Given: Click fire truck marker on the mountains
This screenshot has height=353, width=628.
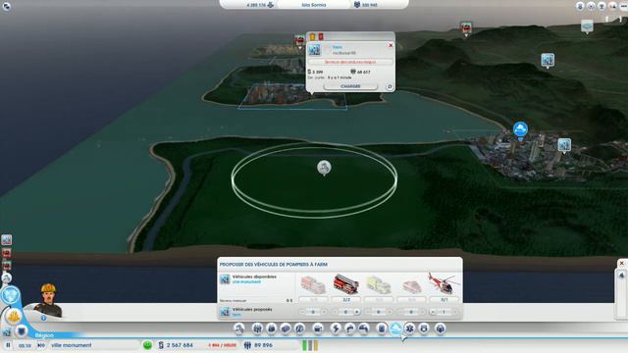Looking at the screenshot, I should click(466, 28).
